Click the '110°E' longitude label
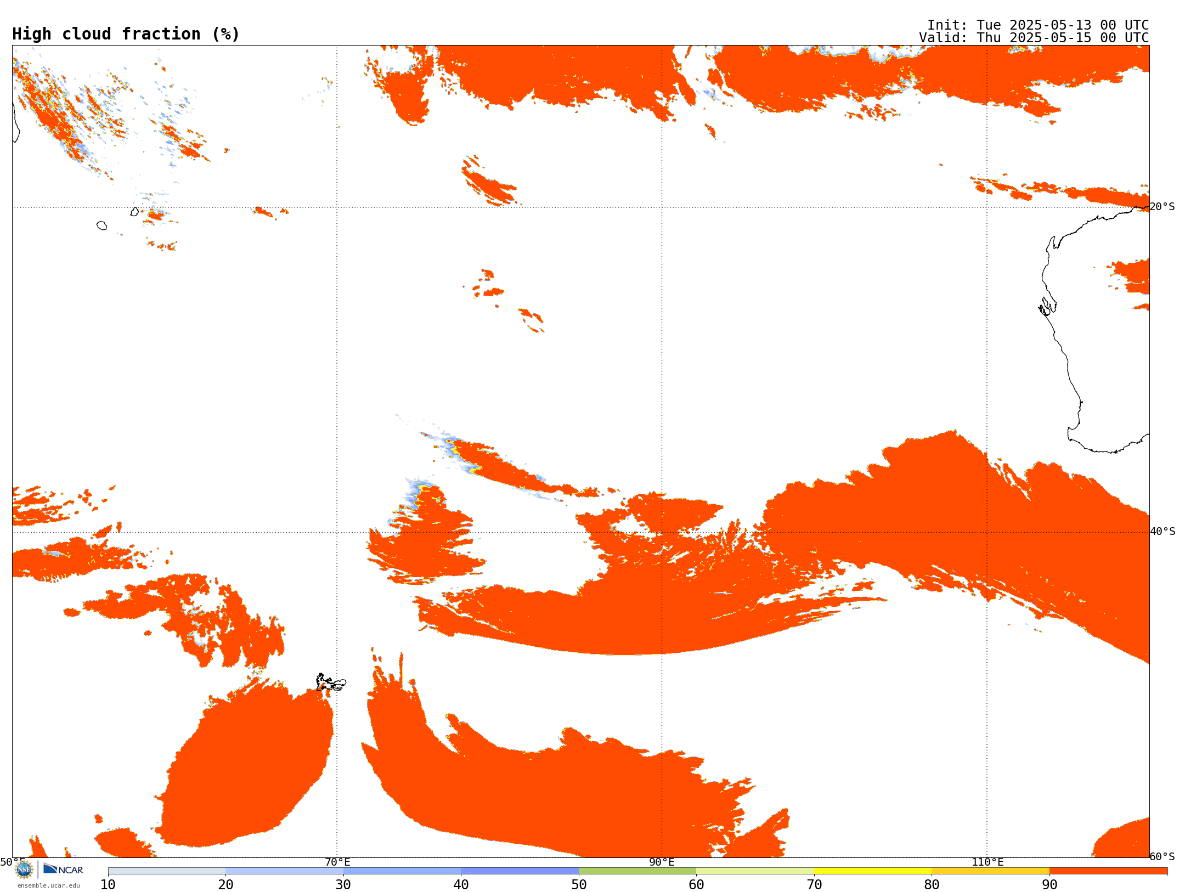The image size is (1185, 892). point(988,862)
